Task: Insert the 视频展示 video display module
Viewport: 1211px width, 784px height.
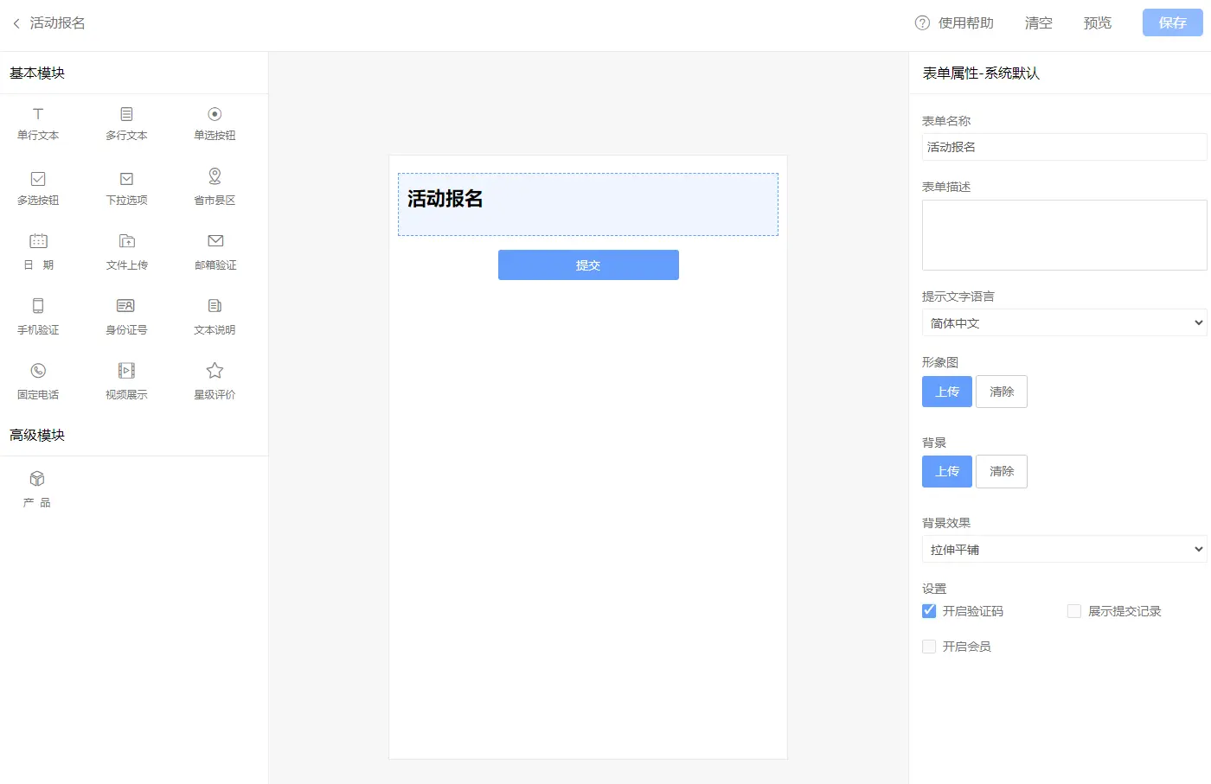Action: tap(126, 381)
